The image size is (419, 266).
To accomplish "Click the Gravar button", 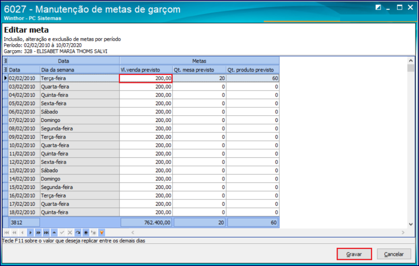I will [354, 254].
